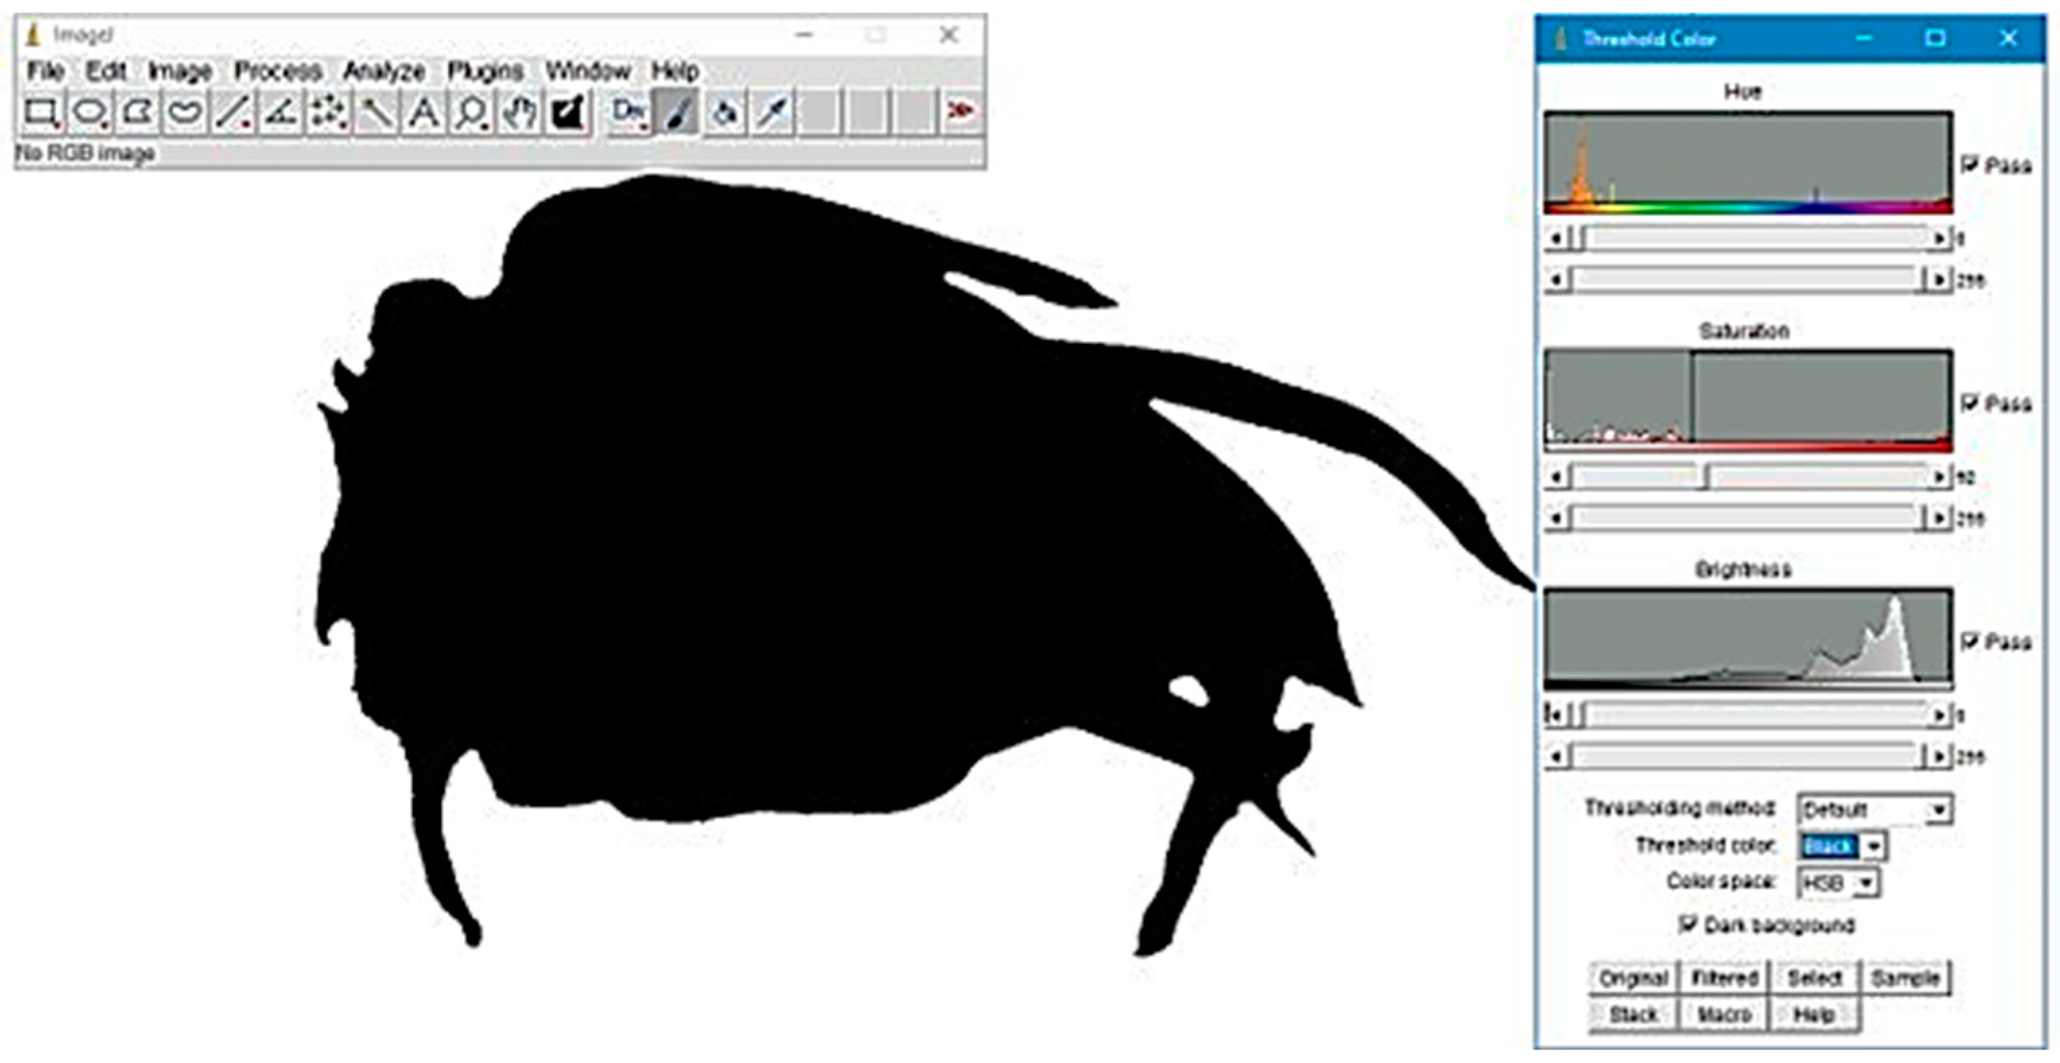This screenshot has height=1063, width=2060.
Task: Select the Hand scrolling tool
Action: tap(519, 112)
